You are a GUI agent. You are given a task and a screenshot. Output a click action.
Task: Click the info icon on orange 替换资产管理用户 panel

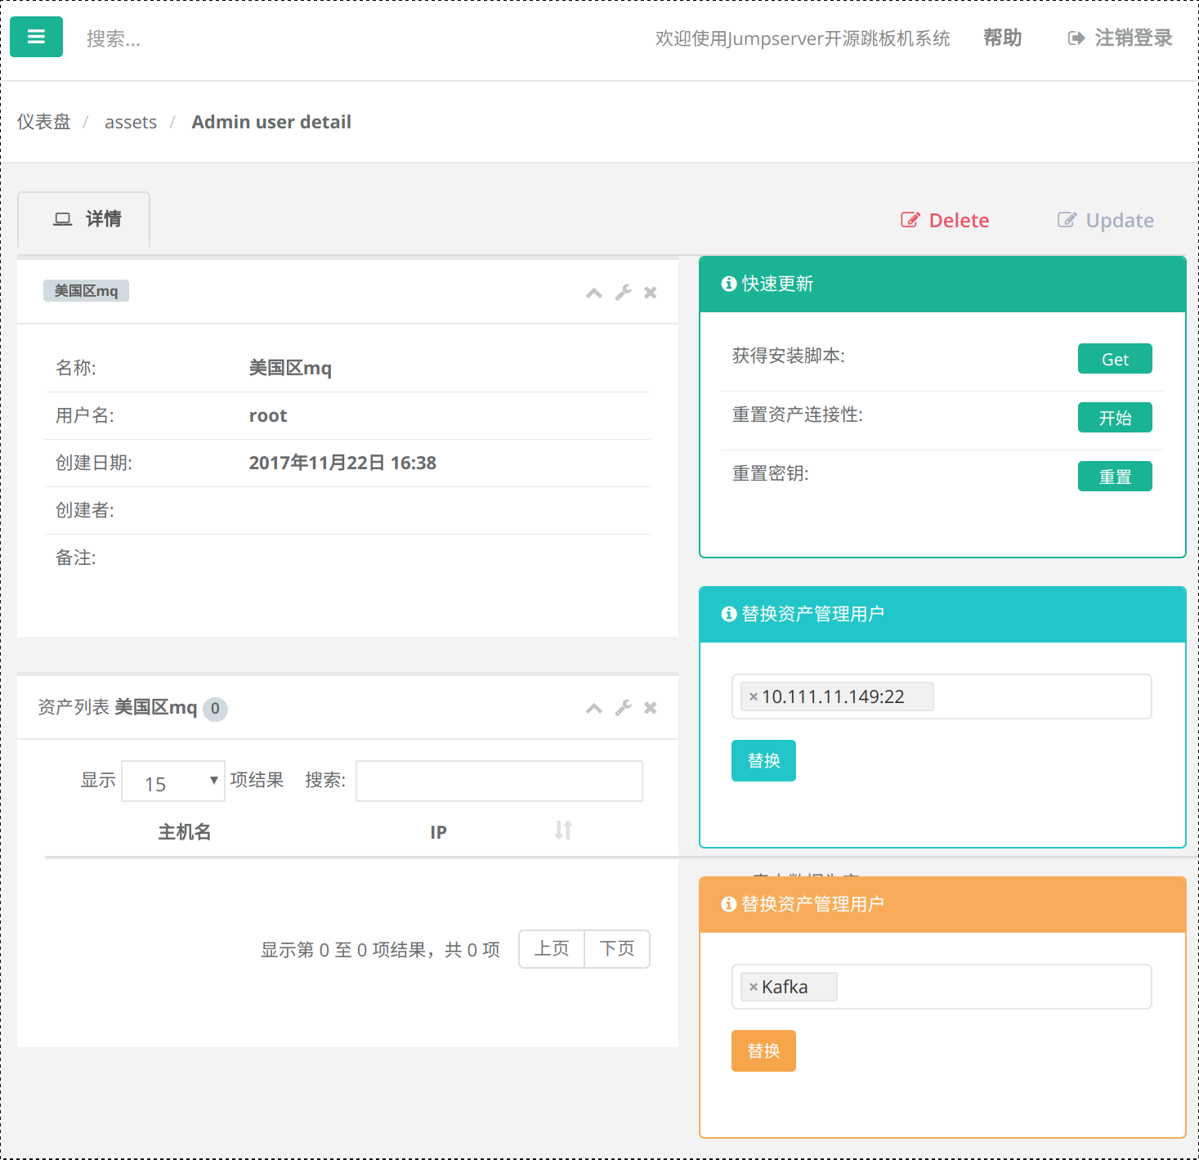[727, 905]
